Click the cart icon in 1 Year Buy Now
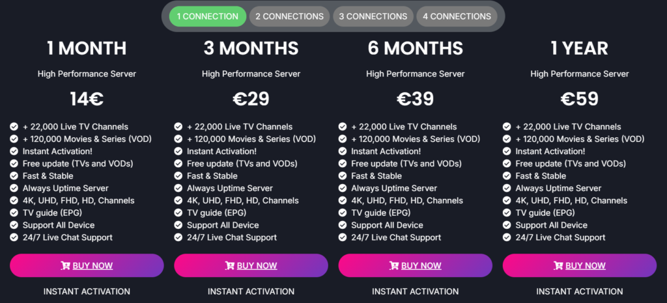 tap(558, 265)
